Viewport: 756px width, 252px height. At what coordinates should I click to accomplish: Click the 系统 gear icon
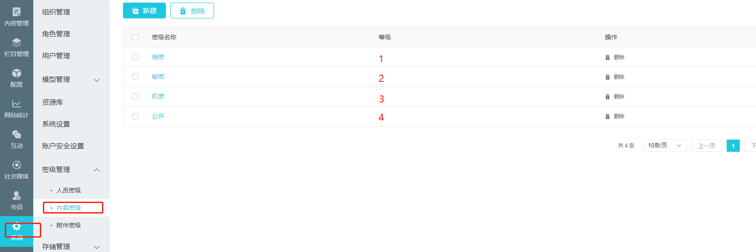(17, 227)
